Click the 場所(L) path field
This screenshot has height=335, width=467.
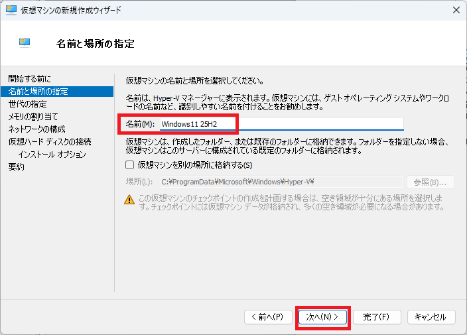(282, 182)
